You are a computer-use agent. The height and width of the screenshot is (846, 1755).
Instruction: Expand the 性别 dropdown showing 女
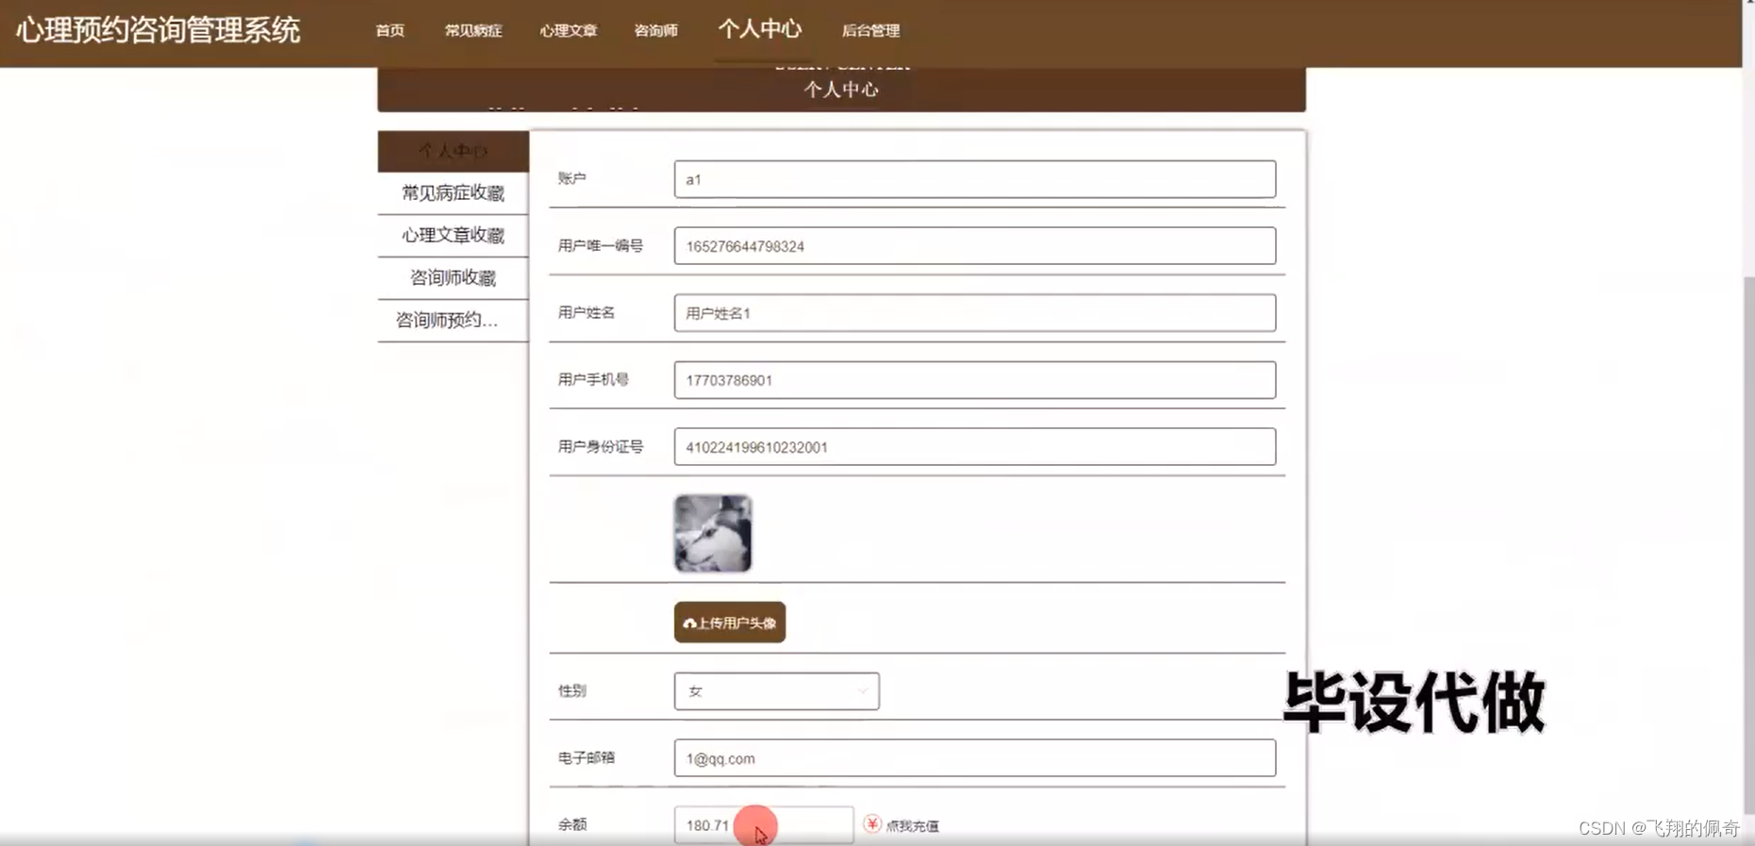(x=777, y=691)
